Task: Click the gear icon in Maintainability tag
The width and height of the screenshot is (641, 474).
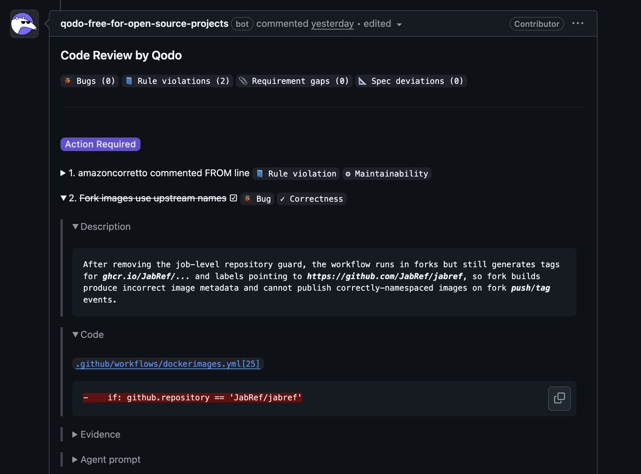Action: (x=348, y=174)
